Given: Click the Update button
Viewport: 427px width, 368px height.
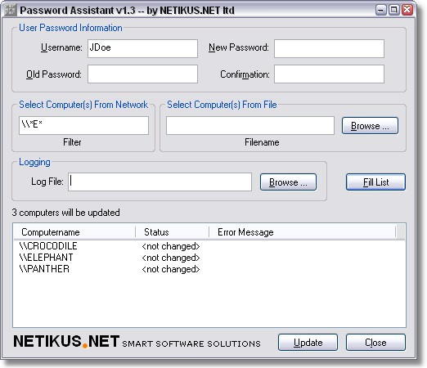Looking at the screenshot, I should tap(308, 343).
